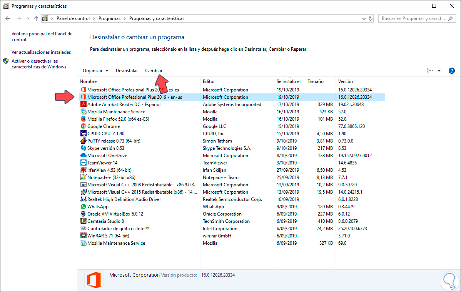
Task: Click the Office icon for the es-es entry
Action: (84, 90)
